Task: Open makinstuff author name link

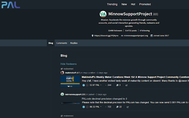Action: (71, 73)
